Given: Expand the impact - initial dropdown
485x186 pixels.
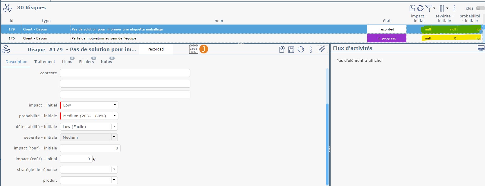Looking at the screenshot, I should [115, 105].
